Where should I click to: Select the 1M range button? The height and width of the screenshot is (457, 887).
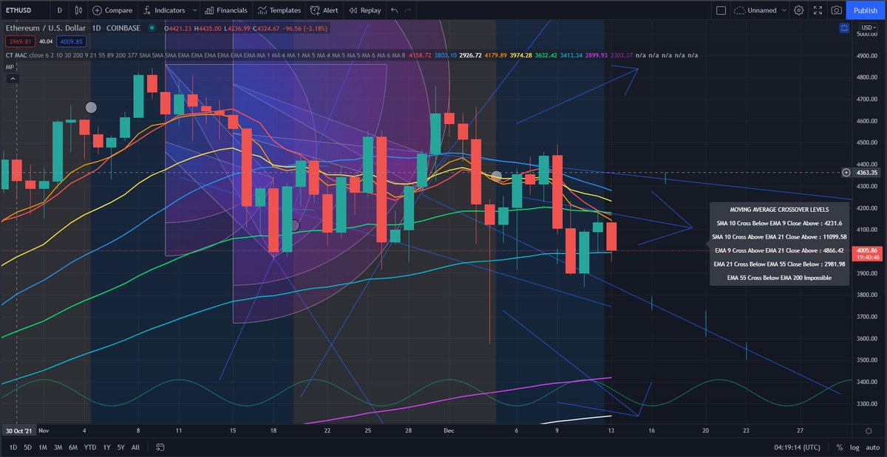pos(43,447)
